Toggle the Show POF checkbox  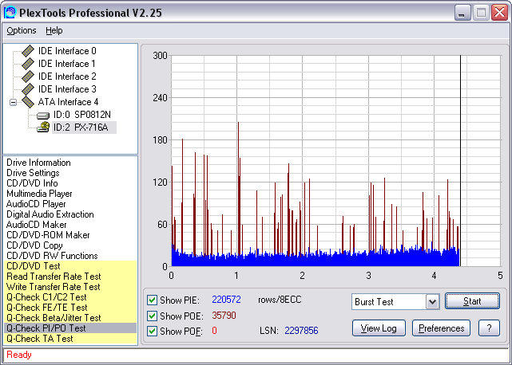pyautogui.click(x=152, y=331)
